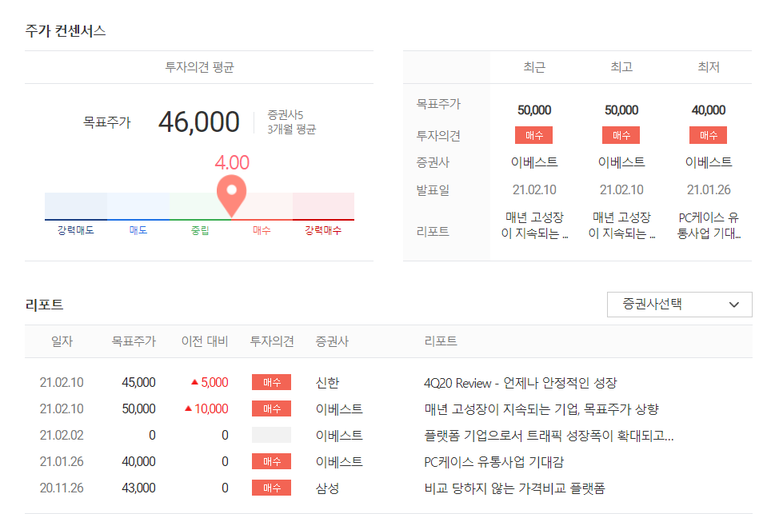Screen dimensions: 775x514
Task: Click 매수 badge in the 21.01.26 row
Action: (271, 461)
